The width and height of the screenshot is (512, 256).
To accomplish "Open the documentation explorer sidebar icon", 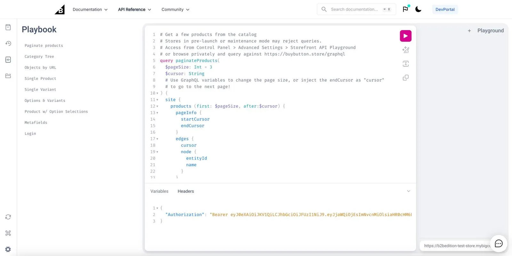I will coord(8,27).
